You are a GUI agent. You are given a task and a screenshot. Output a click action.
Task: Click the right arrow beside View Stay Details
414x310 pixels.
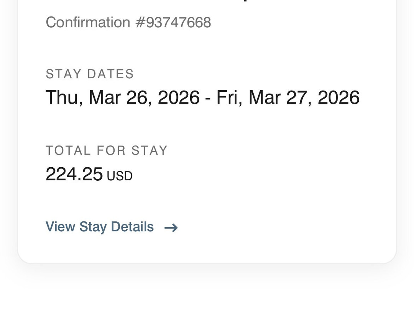pyautogui.click(x=171, y=228)
